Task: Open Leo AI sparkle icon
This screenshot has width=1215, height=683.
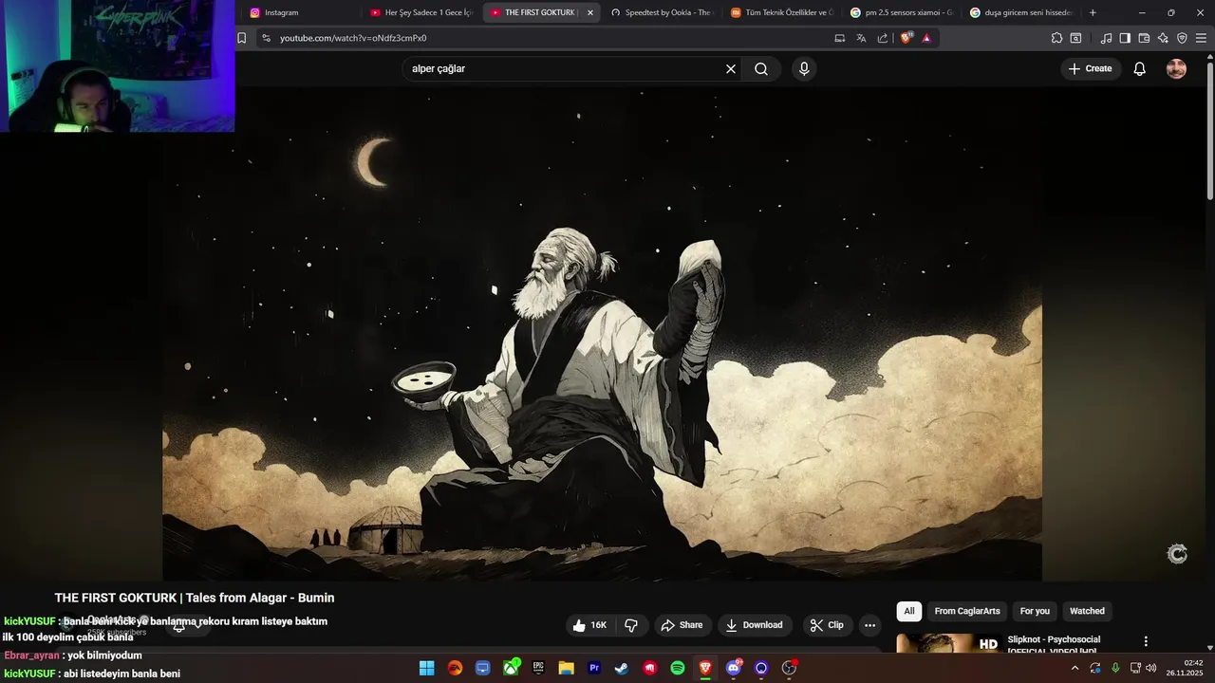Action: (1163, 38)
